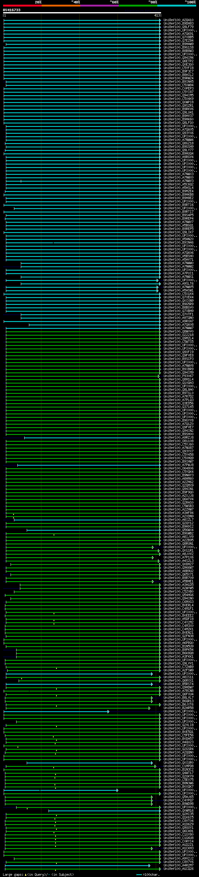This screenshot has width=199, height=877.
Task: Open hit UniRef100_Q9SZR1
Action: (x=178, y=105)
